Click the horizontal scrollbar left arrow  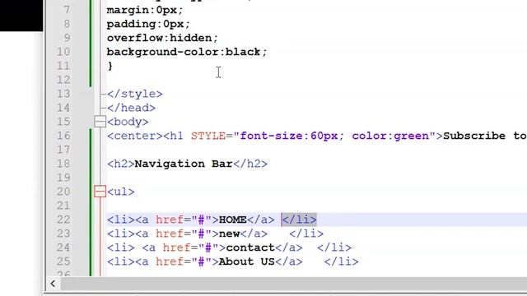[53, 284]
